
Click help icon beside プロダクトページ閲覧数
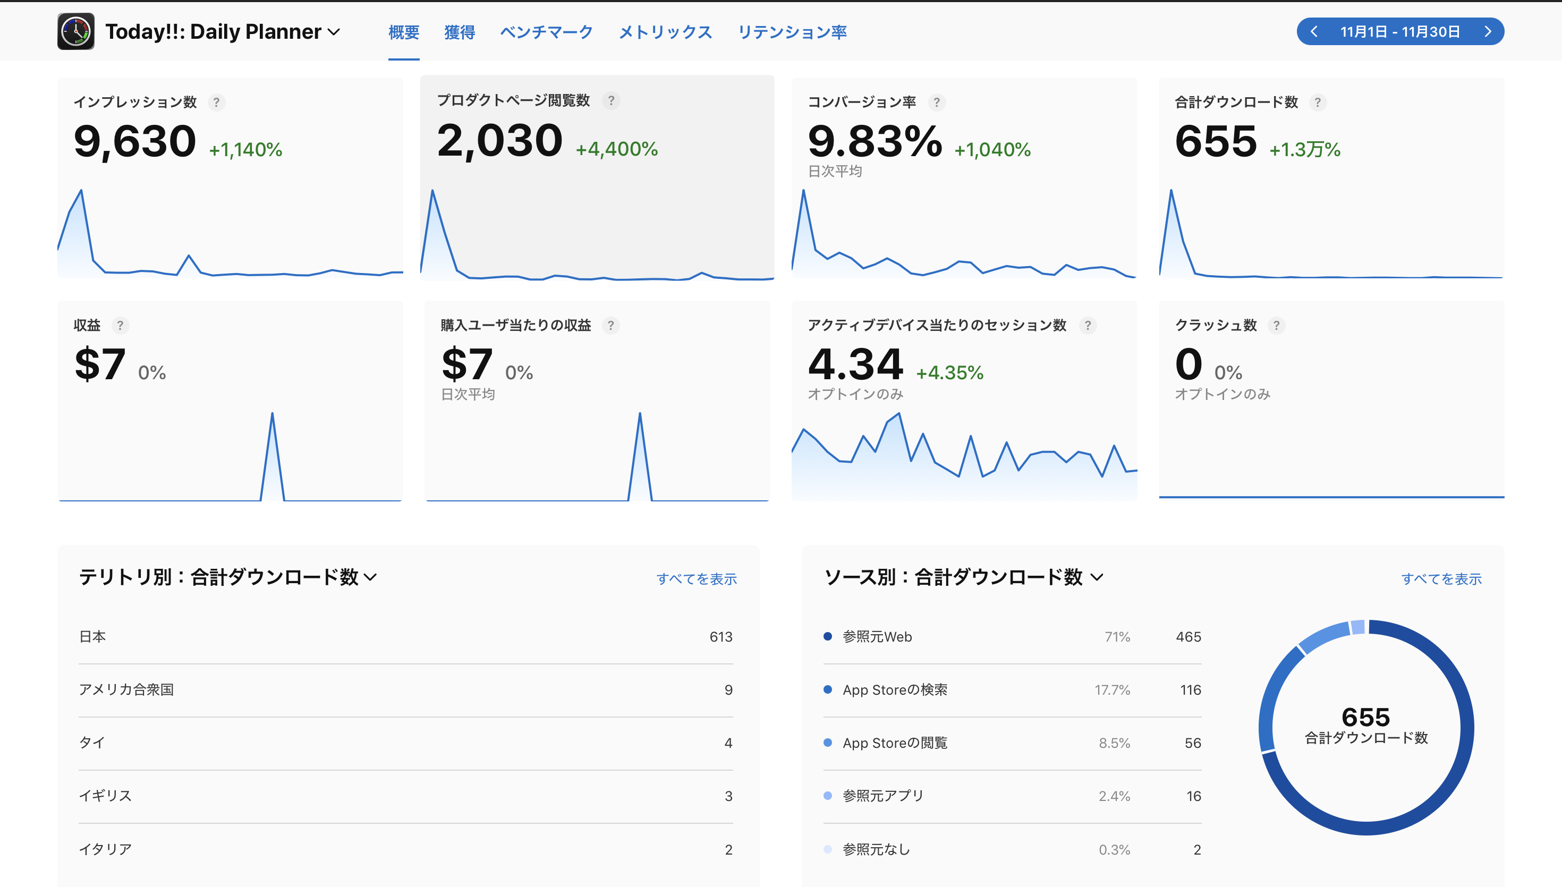611,100
